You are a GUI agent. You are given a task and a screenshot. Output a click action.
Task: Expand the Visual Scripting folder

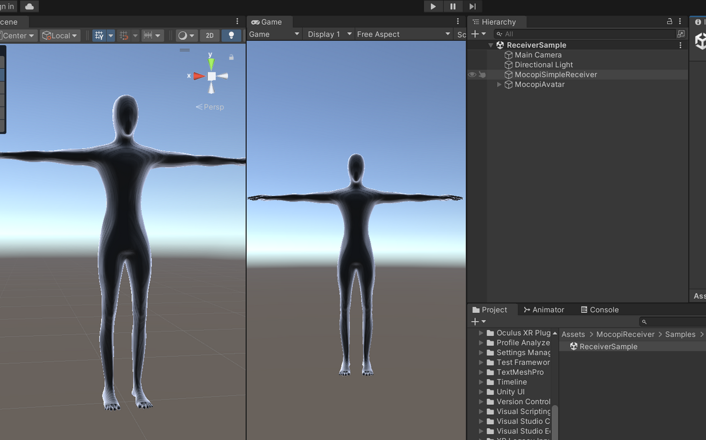(481, 412)
